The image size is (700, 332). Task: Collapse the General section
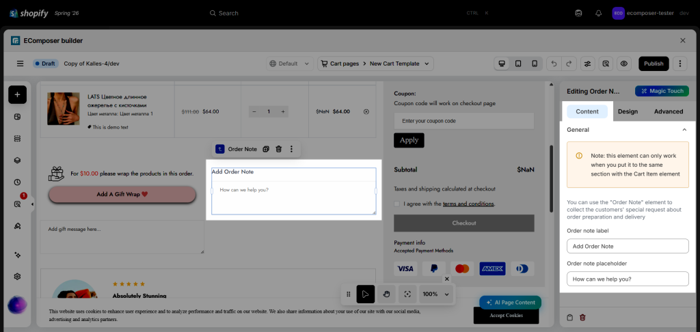(x=684, y=129)
